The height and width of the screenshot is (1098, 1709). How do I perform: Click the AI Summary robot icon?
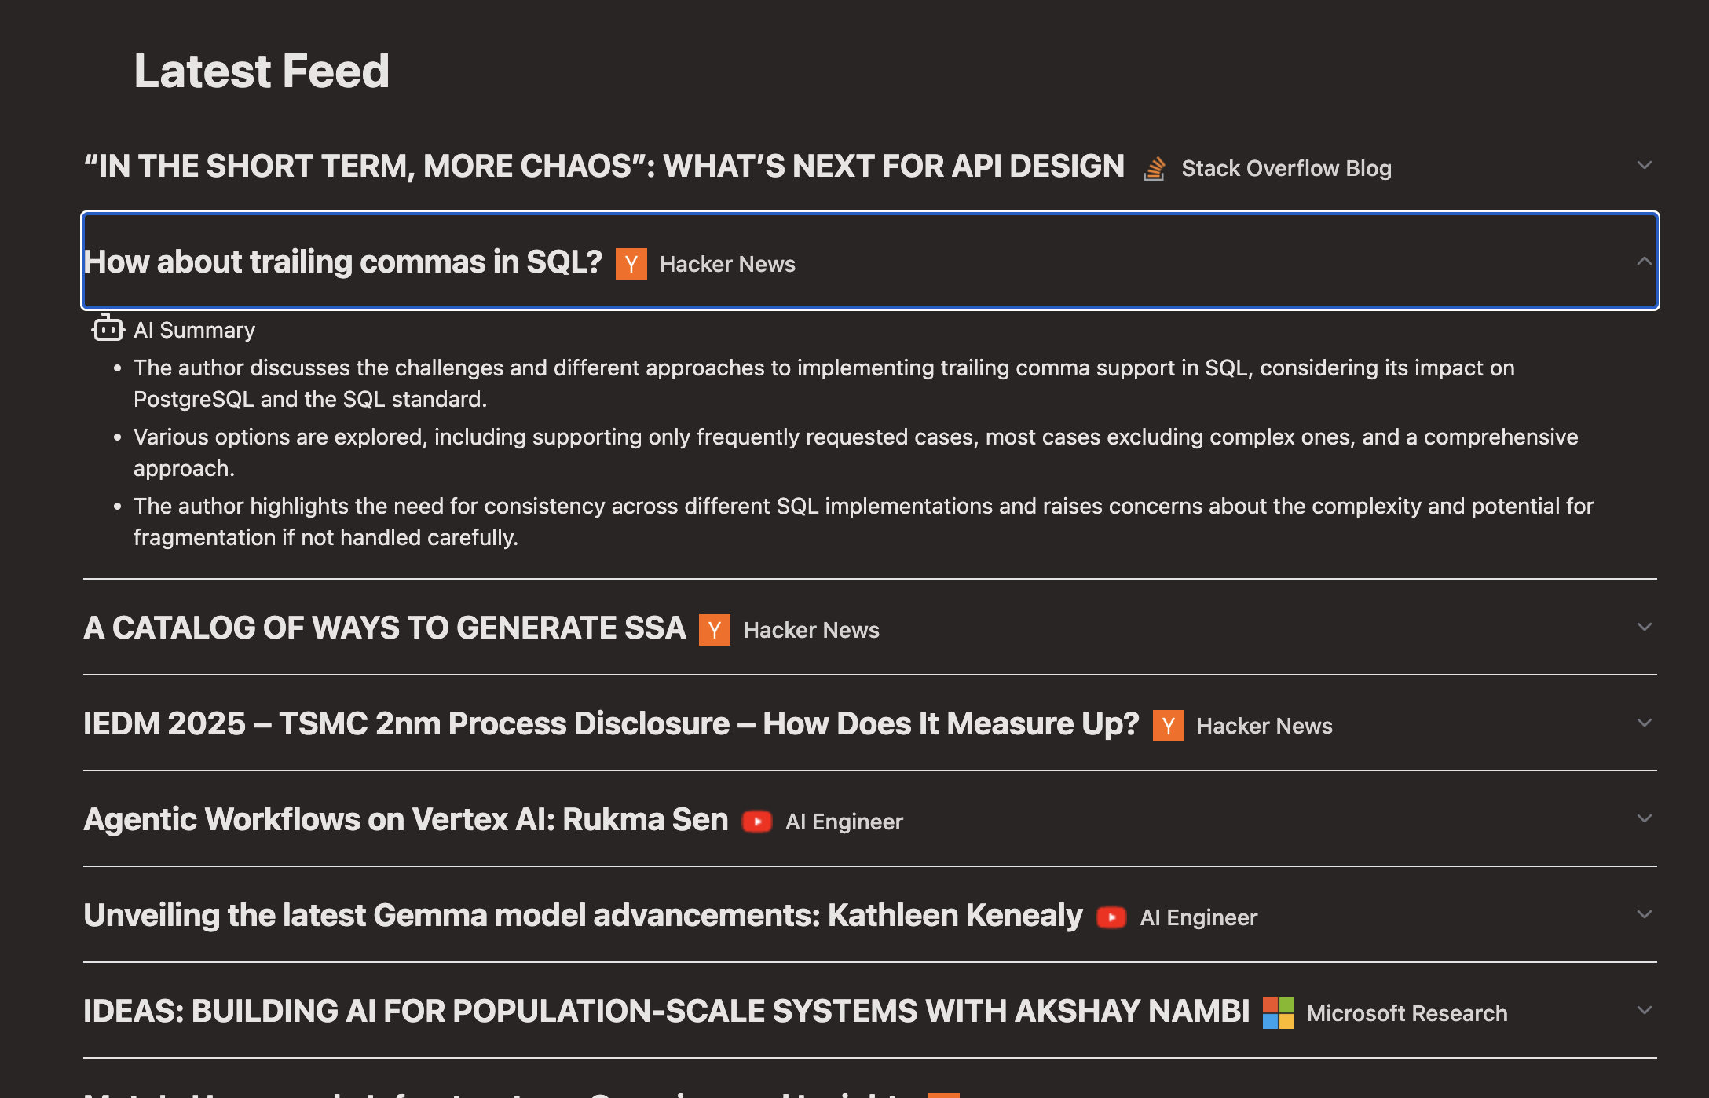pos(108,328)
